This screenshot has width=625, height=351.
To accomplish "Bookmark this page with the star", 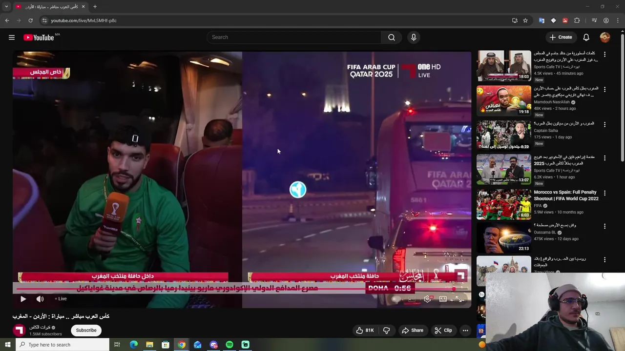I will 525,20.
